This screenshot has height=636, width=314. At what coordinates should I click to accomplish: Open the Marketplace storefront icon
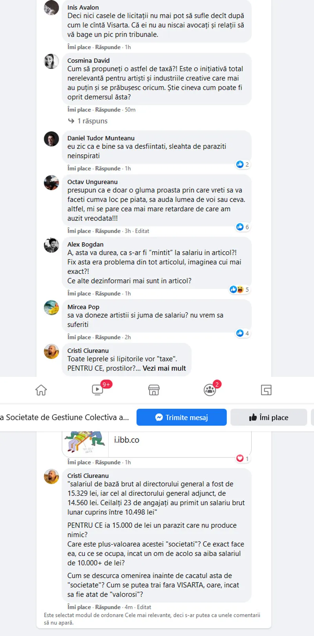point(154,390)
